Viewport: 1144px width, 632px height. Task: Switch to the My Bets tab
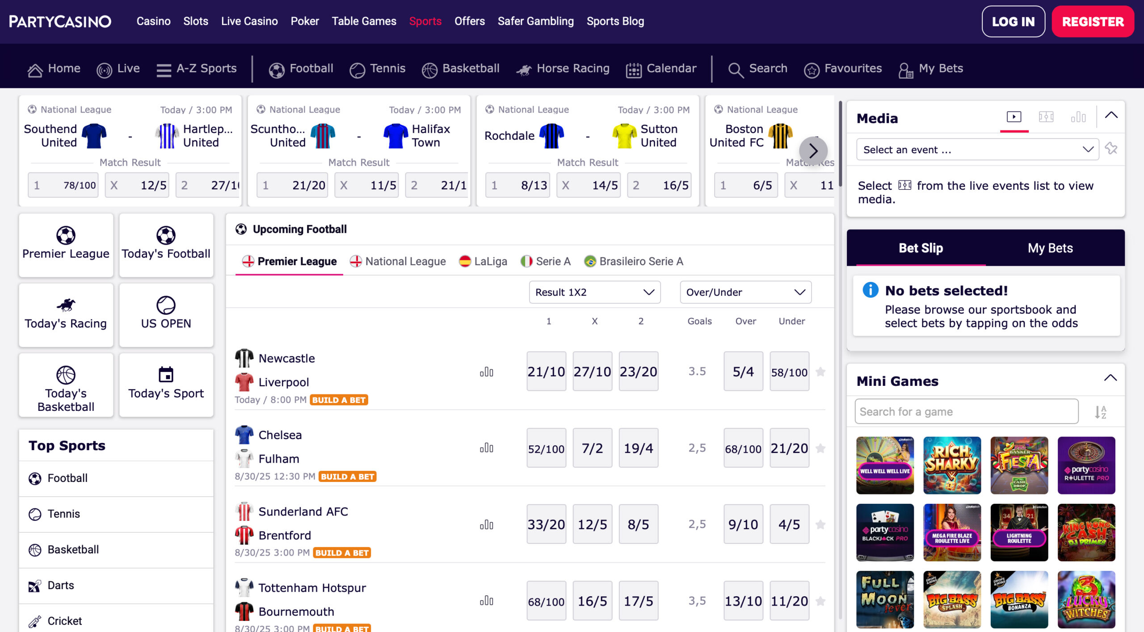pos(1050,248)
